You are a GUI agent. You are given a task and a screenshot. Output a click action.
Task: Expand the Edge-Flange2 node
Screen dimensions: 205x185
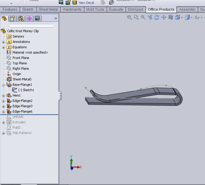tap(4, 101)
